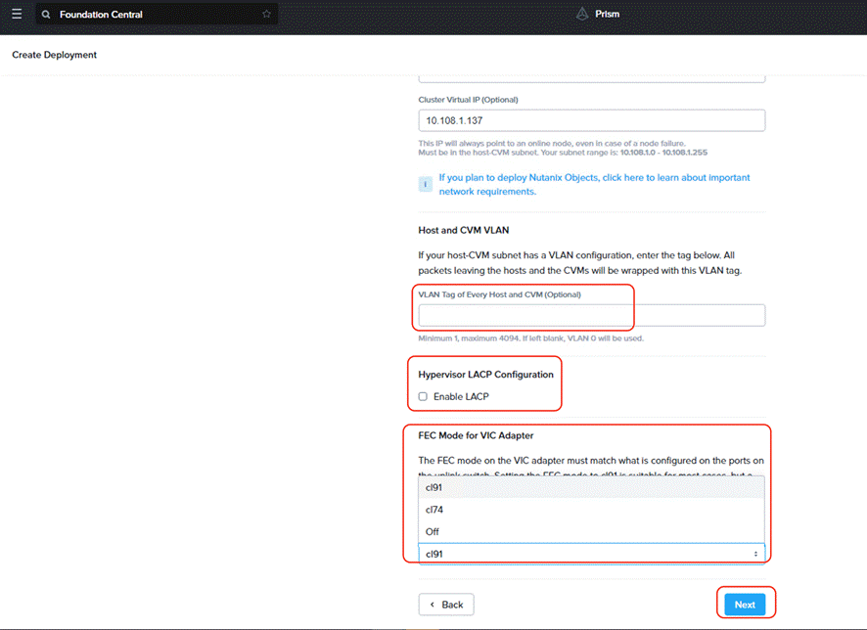867x630 pixels.
Task: Click the 'Minimum 1, maximum 4094' hint text
Action: click(x=530, y=338)
